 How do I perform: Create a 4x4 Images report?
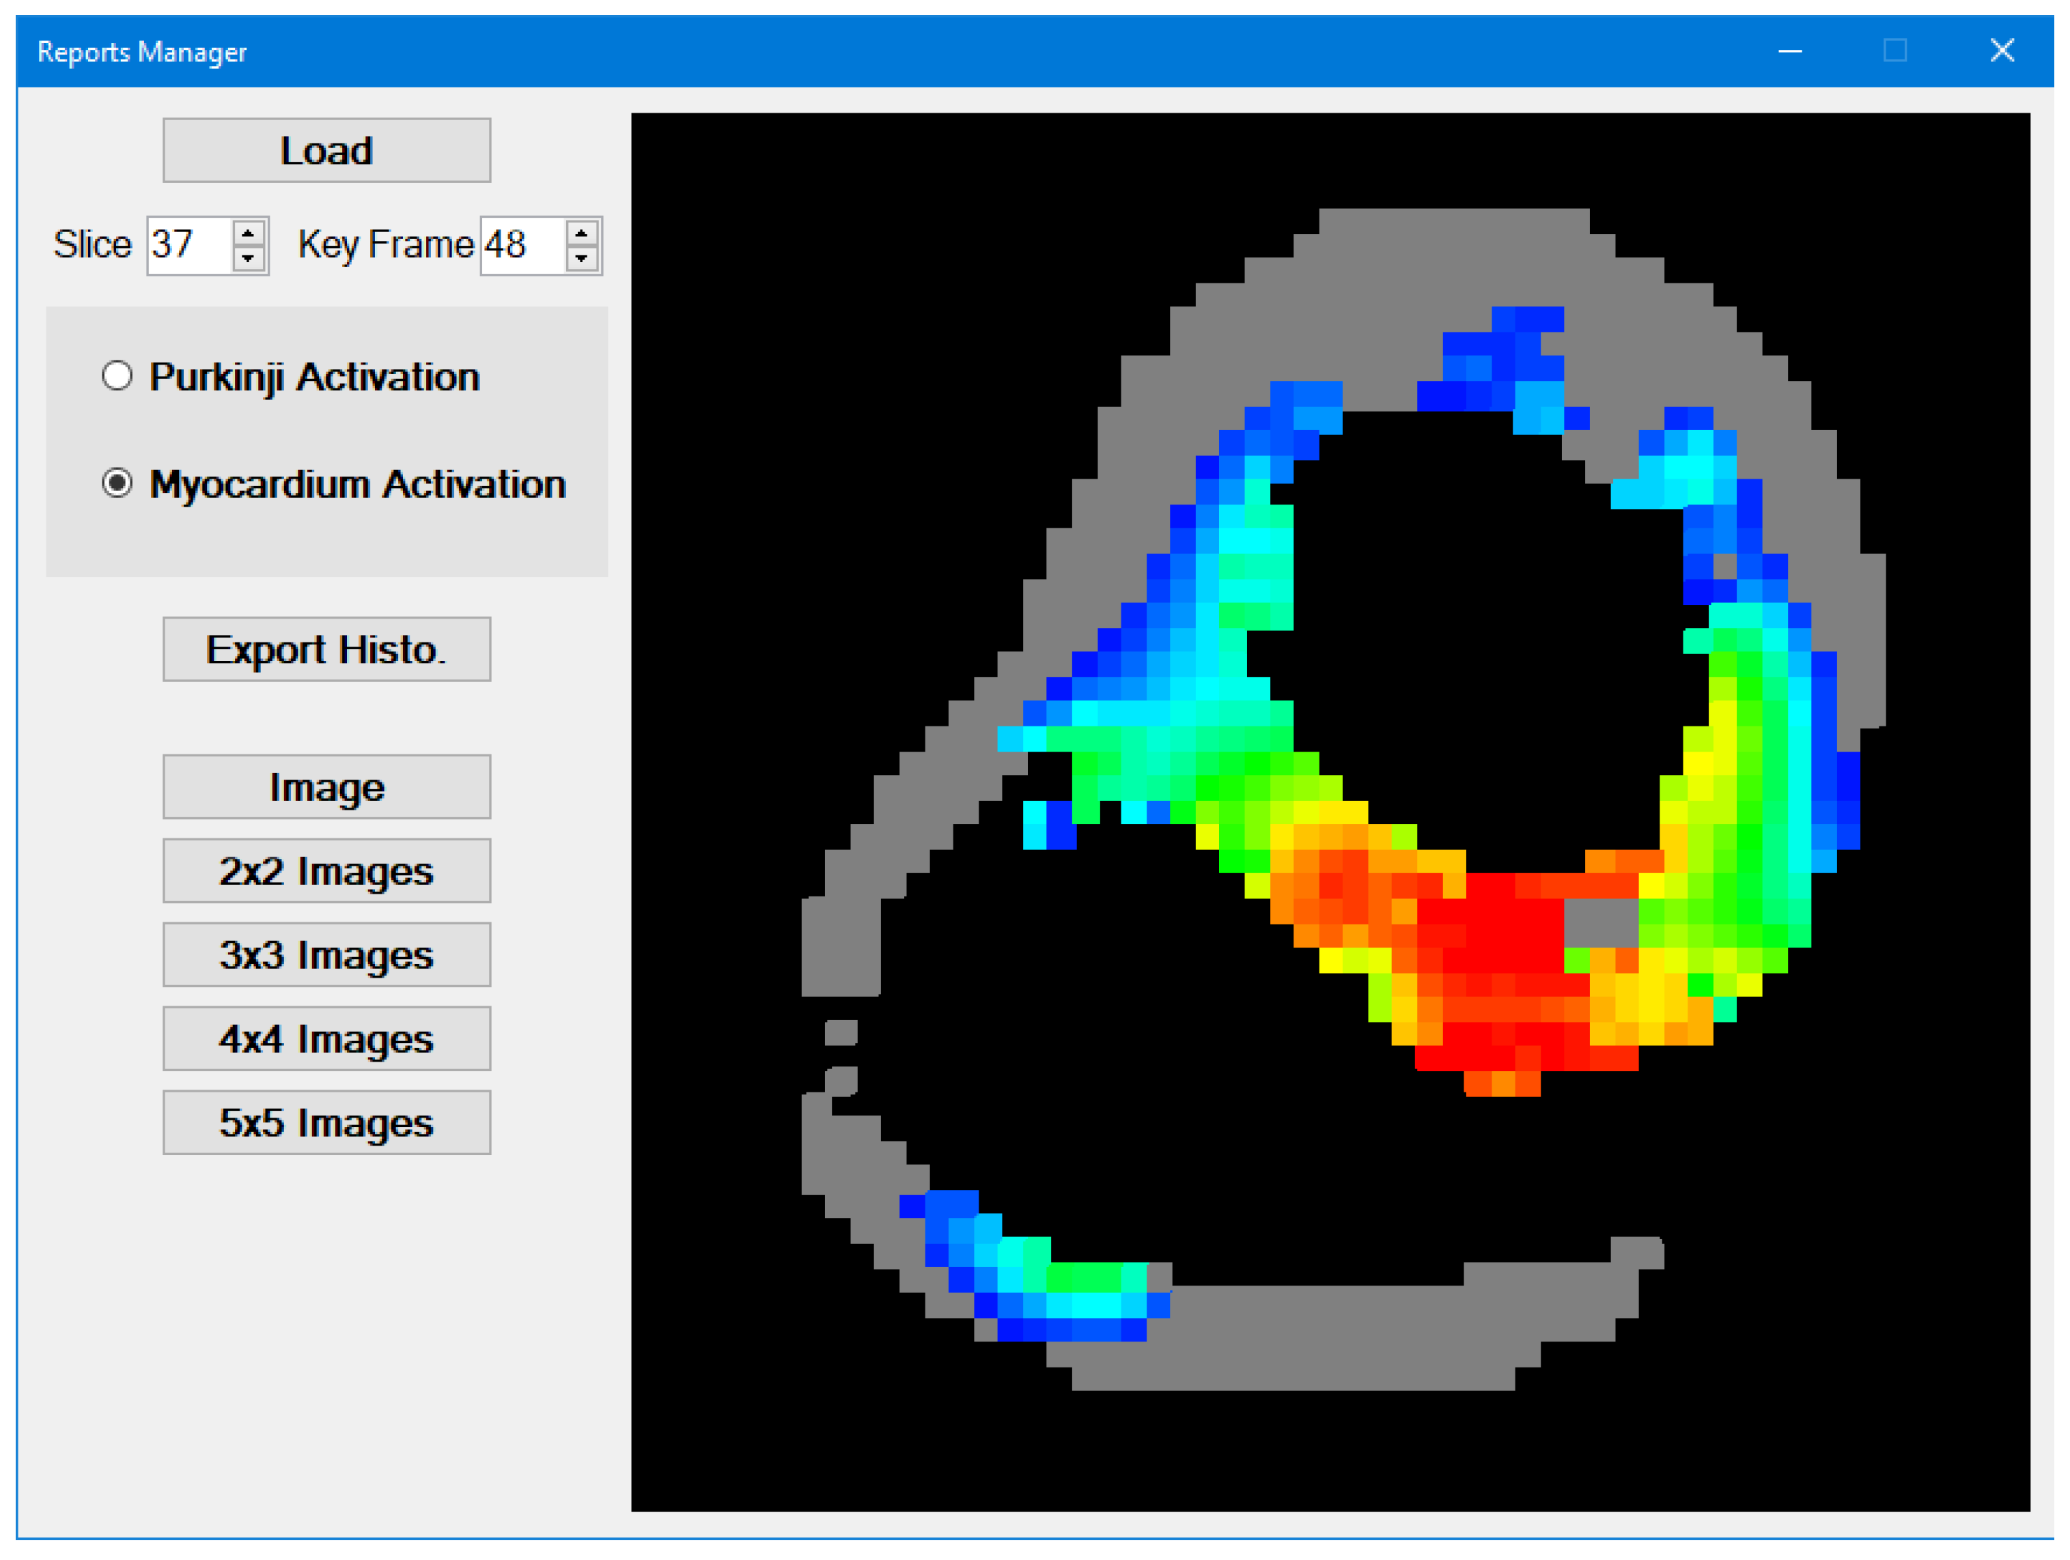[x=326, y=1038]
